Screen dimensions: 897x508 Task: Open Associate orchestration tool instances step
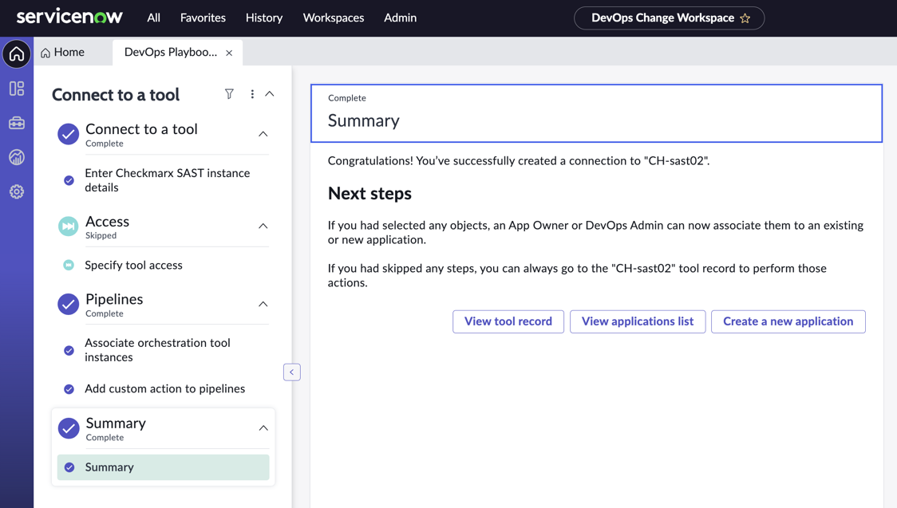pos(157,350)
